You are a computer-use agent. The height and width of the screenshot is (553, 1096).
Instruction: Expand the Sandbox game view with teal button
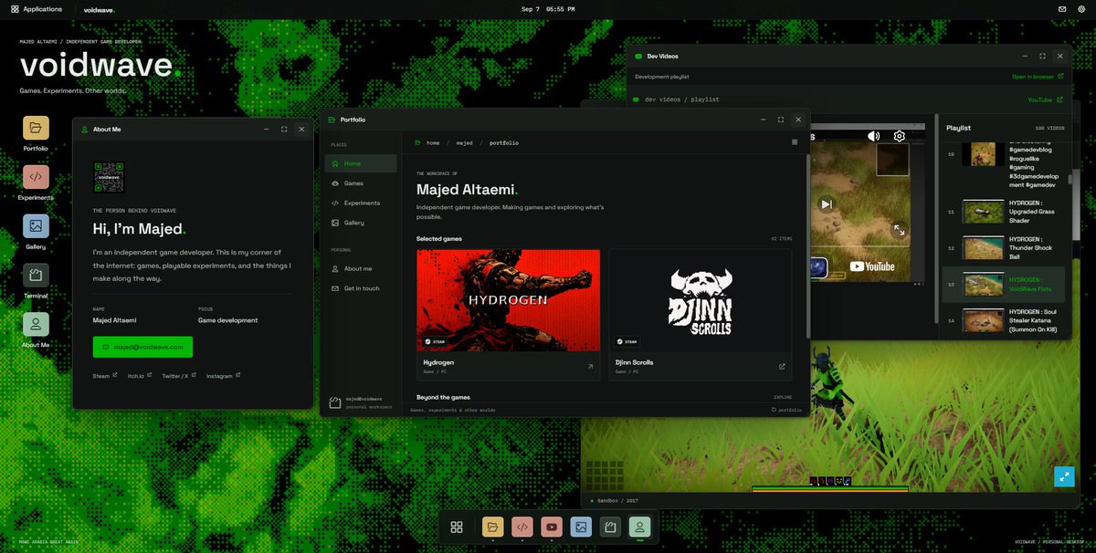(x=1064, y=475)
